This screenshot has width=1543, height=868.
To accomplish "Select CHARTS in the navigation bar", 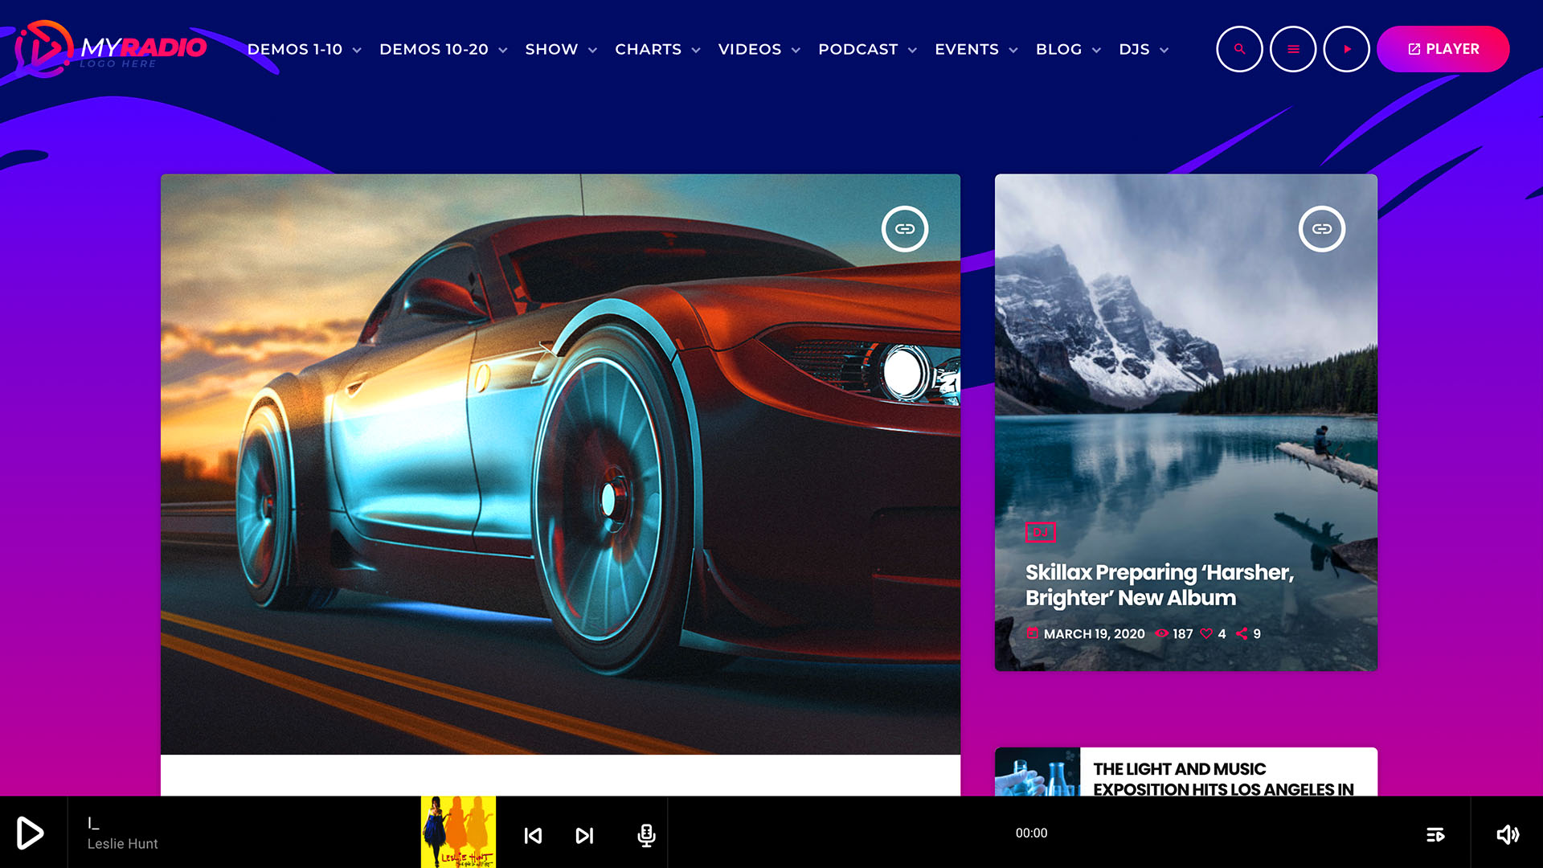I will pos(649,49).
